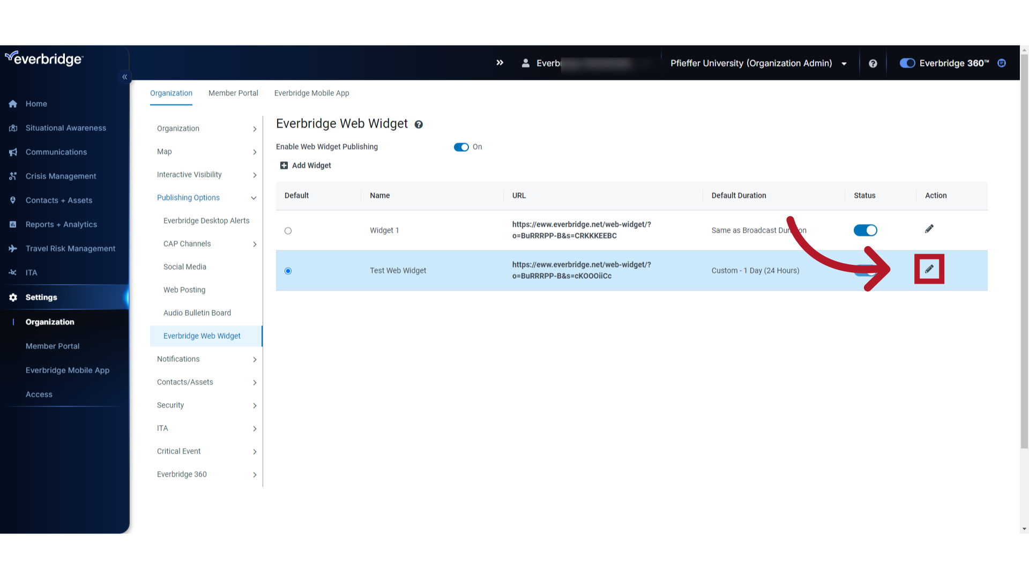Switch to the Everbridge Mobile App tab
1029x579 pixels.
[312, 93]
